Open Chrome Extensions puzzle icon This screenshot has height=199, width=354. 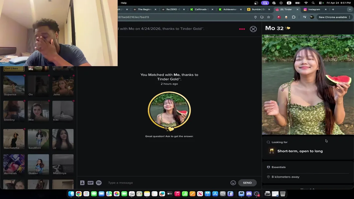(294, 17)
